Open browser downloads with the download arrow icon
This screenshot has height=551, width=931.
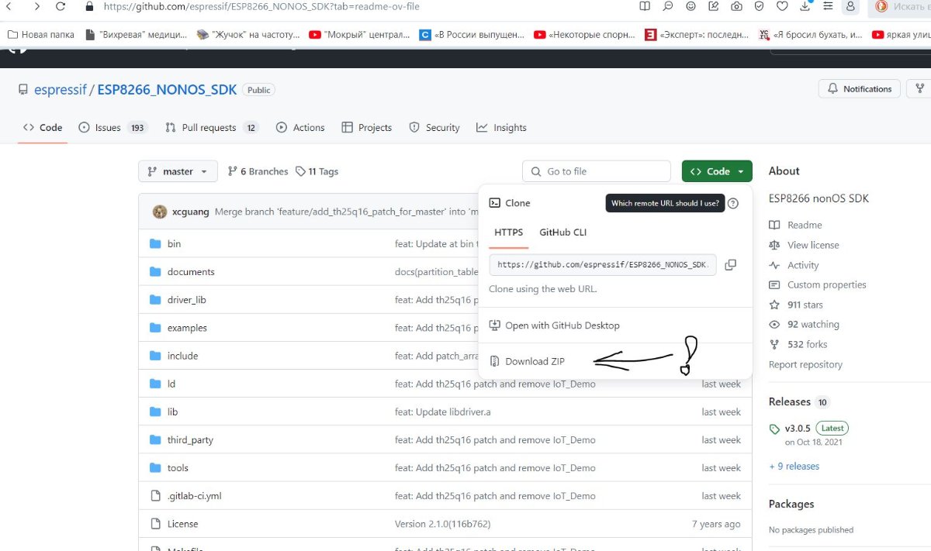point(805,6)
